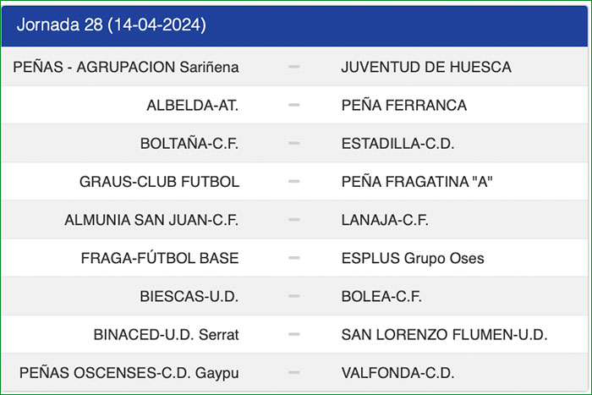
Task: Open LANAJA-C.F. team link
Action: [385, 220]
